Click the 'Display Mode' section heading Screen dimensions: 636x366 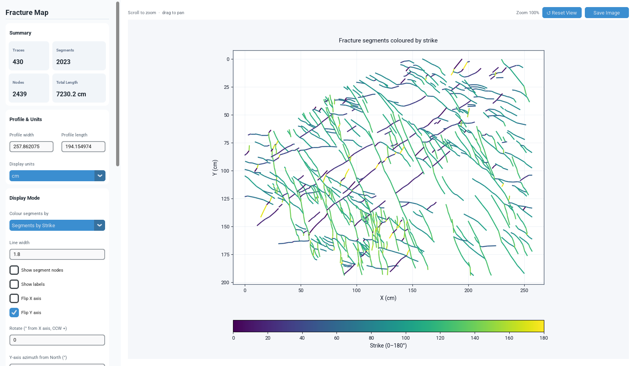pos(24,198)
